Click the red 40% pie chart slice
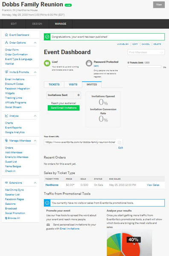The image size is (169, 256). pyautogui.click(x=131, y=247)
